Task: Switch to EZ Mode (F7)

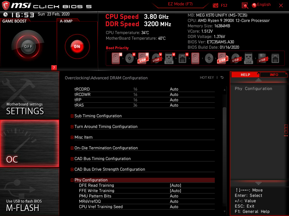Action: click(x=180, y=4)
